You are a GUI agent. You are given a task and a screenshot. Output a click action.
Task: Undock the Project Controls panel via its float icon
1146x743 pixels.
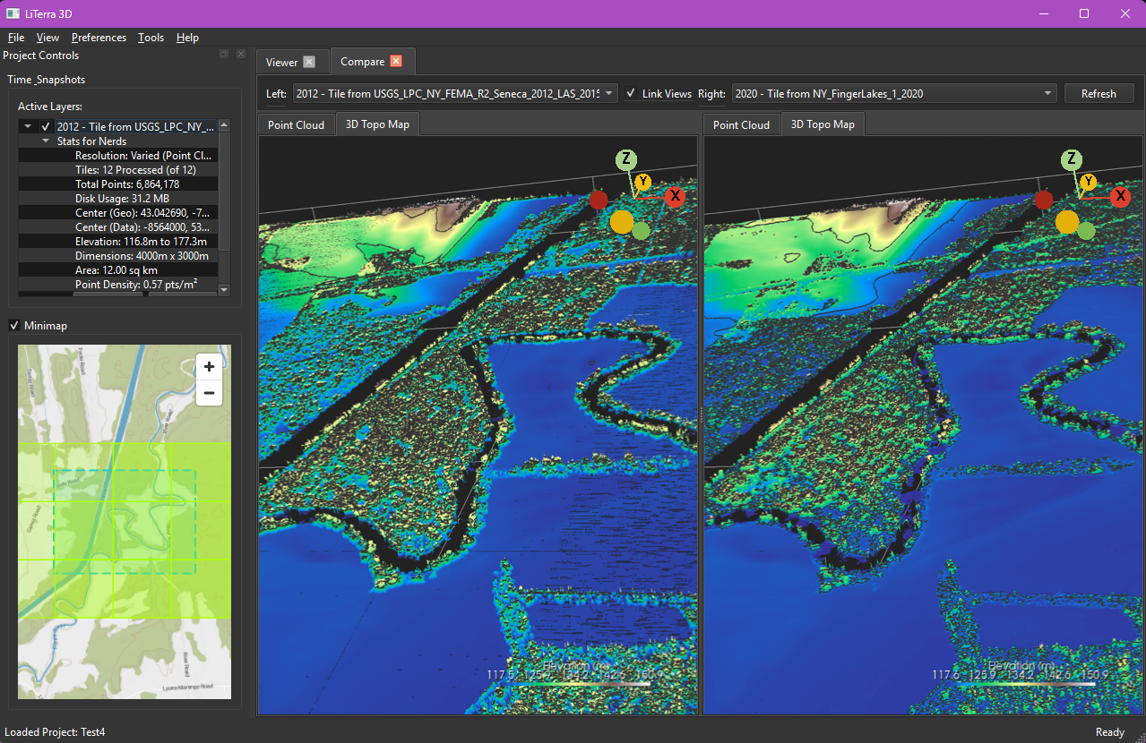(x=223, y=54)
